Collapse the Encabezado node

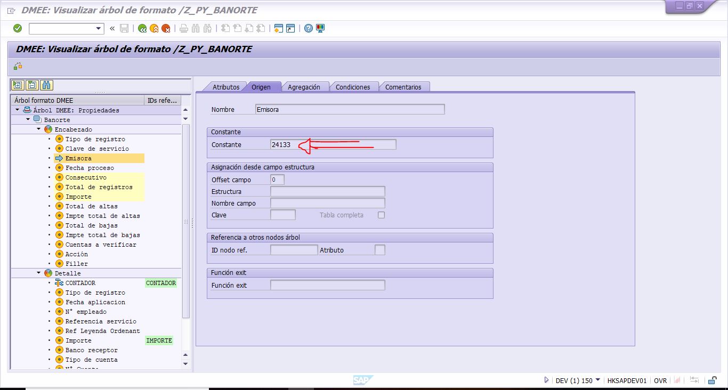tap(38, 129)
